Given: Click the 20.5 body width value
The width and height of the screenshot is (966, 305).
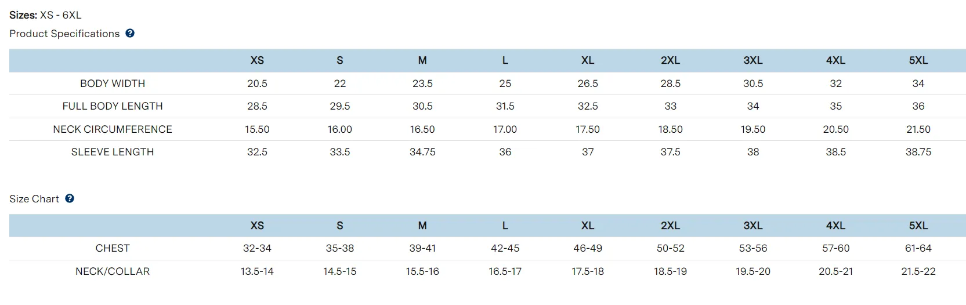Looking at the screenshot, I should click(x=257, y=83).
